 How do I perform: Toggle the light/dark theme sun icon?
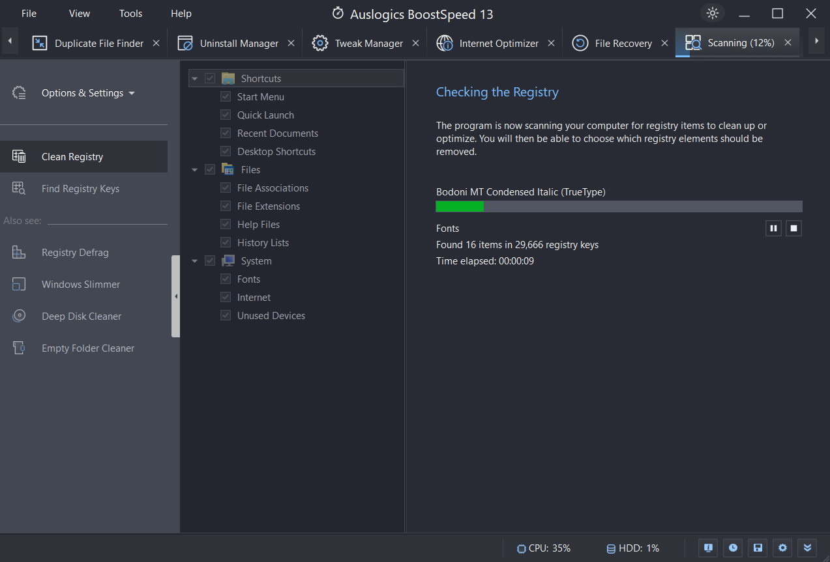(712, 13)
